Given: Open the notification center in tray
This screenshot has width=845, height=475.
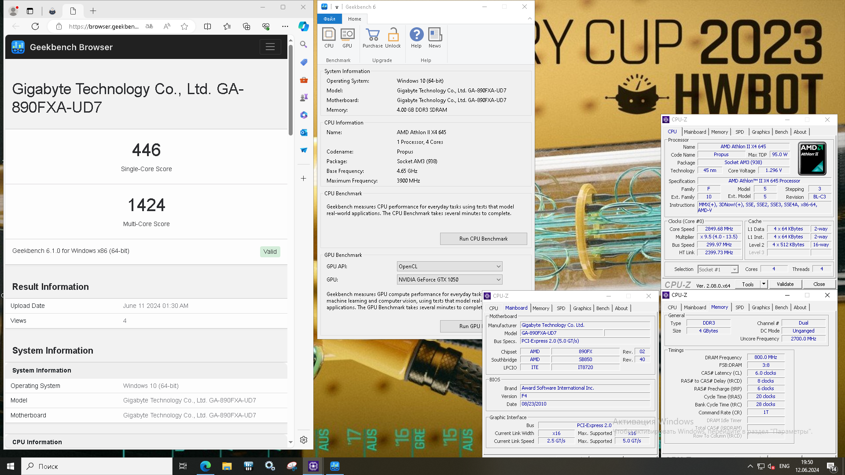Looking at the screenshot, I should 832,466.
